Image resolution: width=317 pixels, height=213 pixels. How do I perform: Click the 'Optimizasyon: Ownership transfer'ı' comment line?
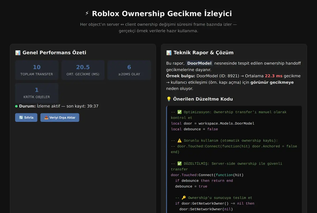coord(229,115)
